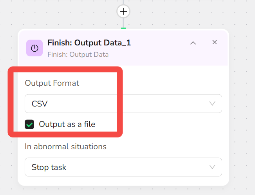Select the Finish: Output Data_1 title text
Screen dimensions: 255x195
[x=89, y=43]
